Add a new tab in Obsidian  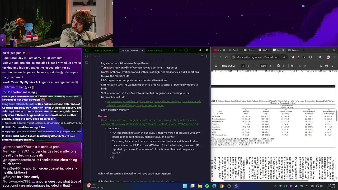tap(174, 50)
